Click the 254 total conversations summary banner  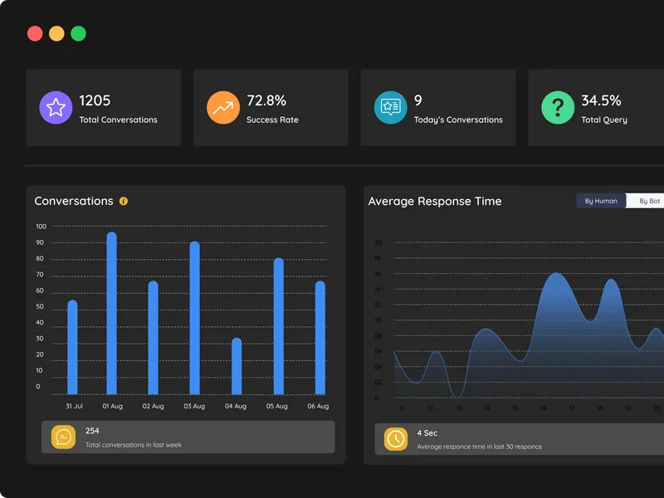pos(188,437)
